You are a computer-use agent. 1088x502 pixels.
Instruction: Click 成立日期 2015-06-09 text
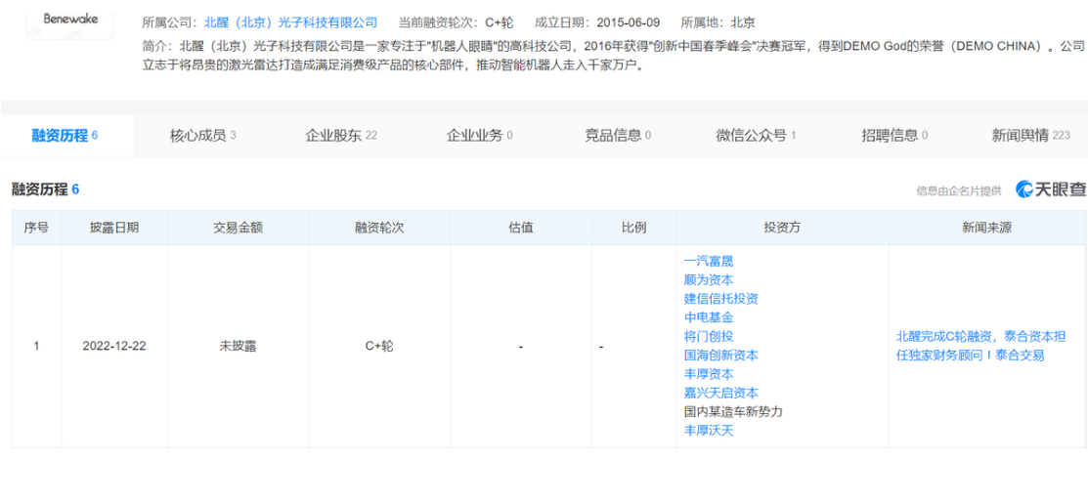click(x=597, y=22)
